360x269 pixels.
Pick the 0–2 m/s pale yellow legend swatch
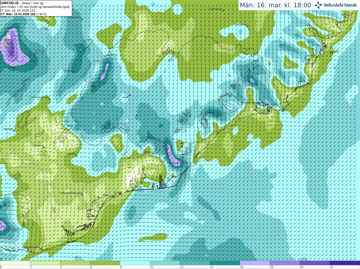tap(15, 263)
